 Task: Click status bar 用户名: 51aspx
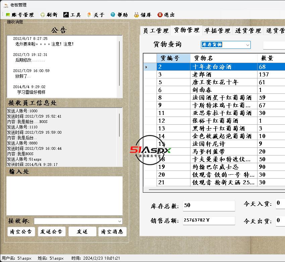(17, 258)
